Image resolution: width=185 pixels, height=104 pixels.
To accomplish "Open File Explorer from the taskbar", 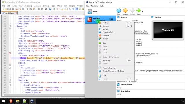I will tap(18, 101).
